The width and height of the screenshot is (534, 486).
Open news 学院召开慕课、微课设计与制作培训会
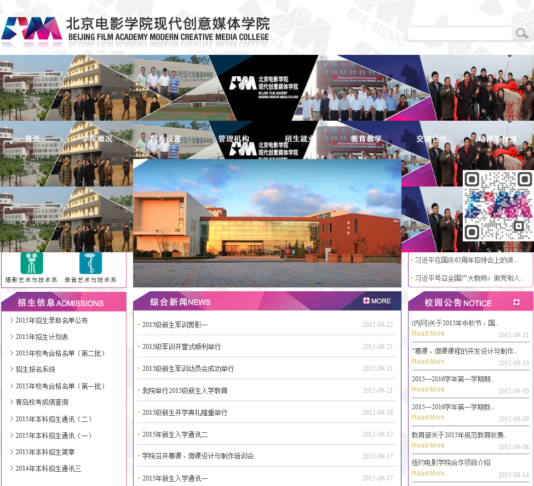198,456
